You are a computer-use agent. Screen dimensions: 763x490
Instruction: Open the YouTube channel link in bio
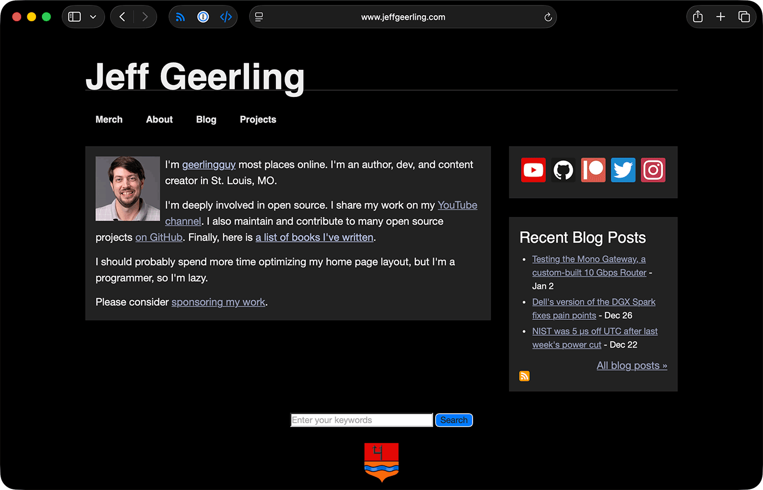[x=457, y=205]
